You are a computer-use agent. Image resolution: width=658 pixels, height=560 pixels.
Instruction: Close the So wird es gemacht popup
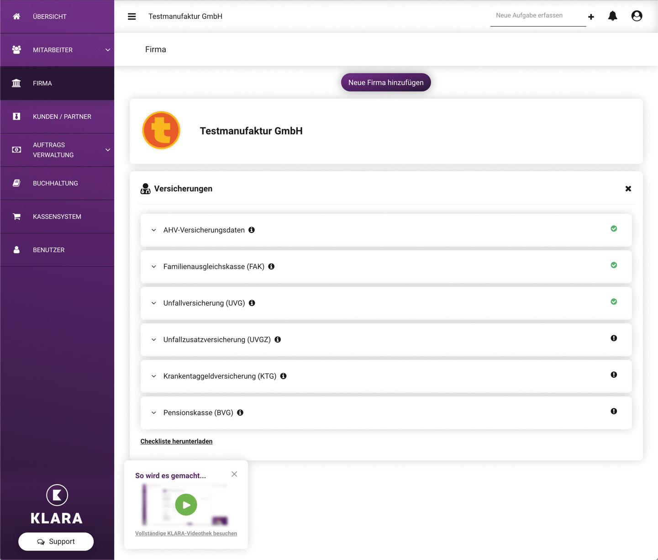click(234, 474)
